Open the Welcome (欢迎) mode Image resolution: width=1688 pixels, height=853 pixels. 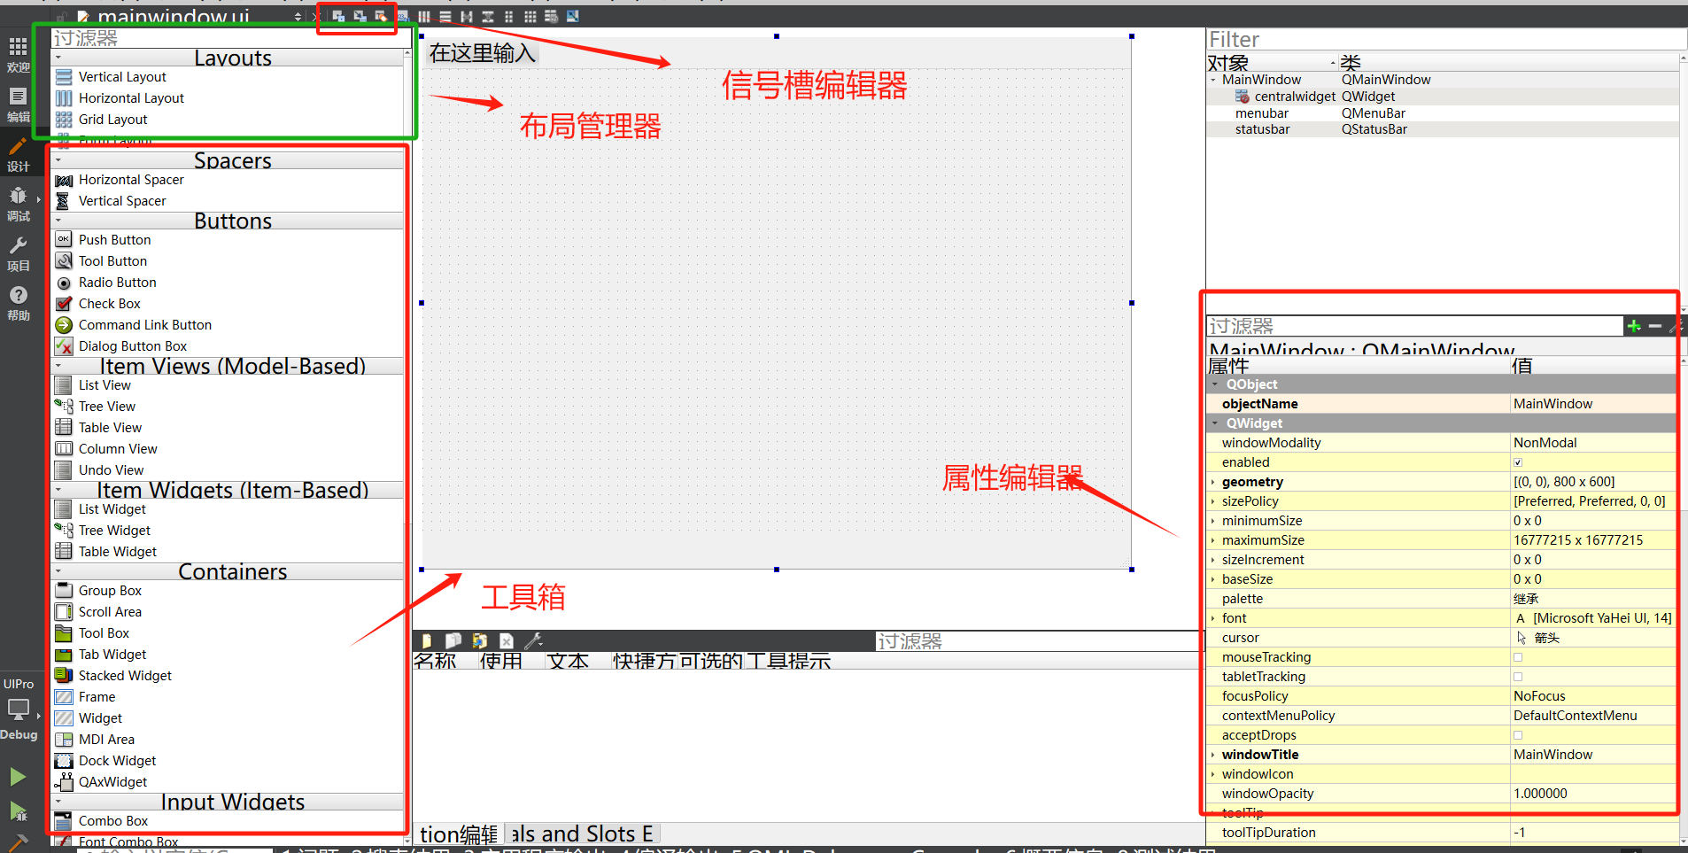(x=18, y=54)
